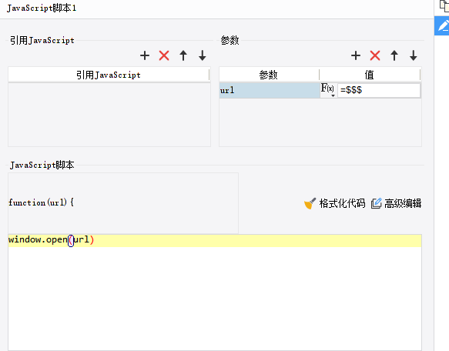Move referenced JavaScript entry down
The image size is (449, 351).
click(x=203, y=55)
